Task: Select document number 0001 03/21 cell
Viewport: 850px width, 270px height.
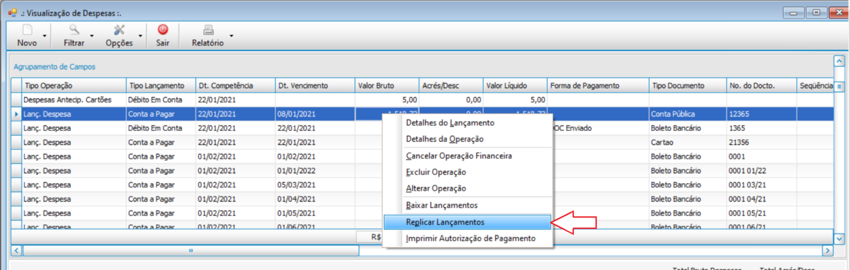Action: pos(762,185)
